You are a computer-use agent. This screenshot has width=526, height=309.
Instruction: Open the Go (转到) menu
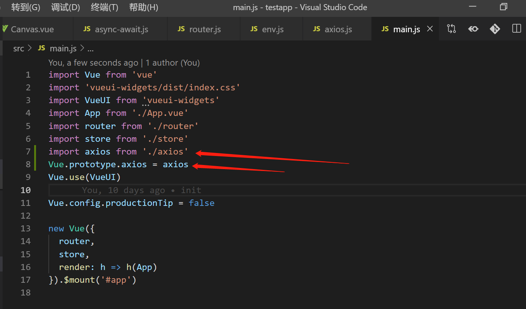coord(25,7)
